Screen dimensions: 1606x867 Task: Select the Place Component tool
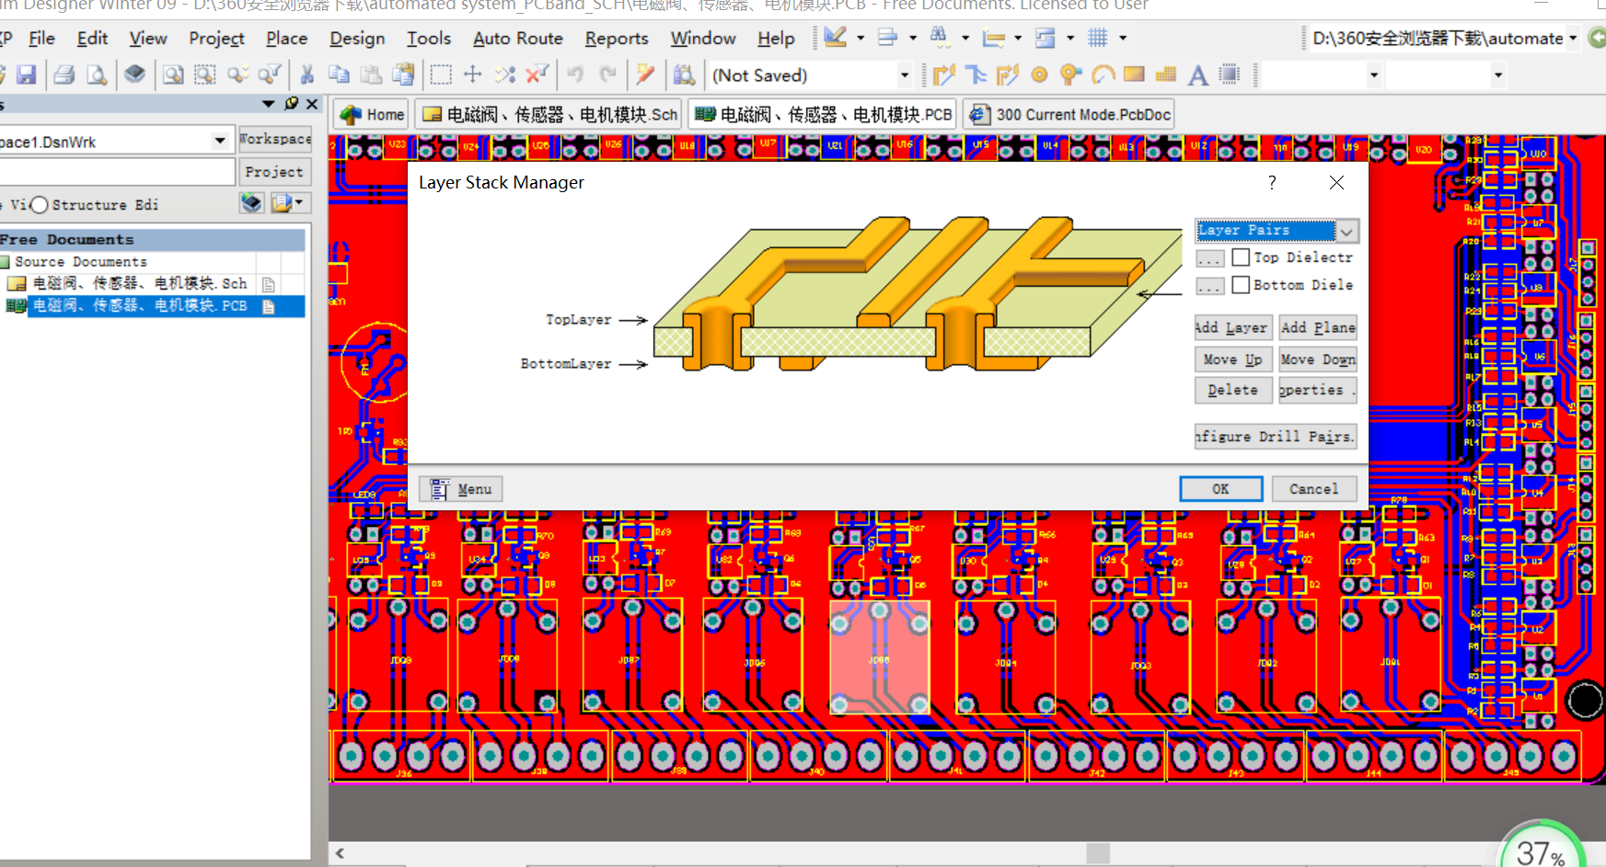point(1230,74)
